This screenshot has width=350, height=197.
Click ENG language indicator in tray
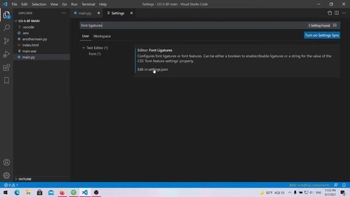(x=318, y=192)
